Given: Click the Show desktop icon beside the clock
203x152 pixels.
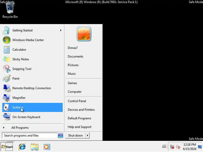Looking at the screenshot, I should [x=200, y=147].
